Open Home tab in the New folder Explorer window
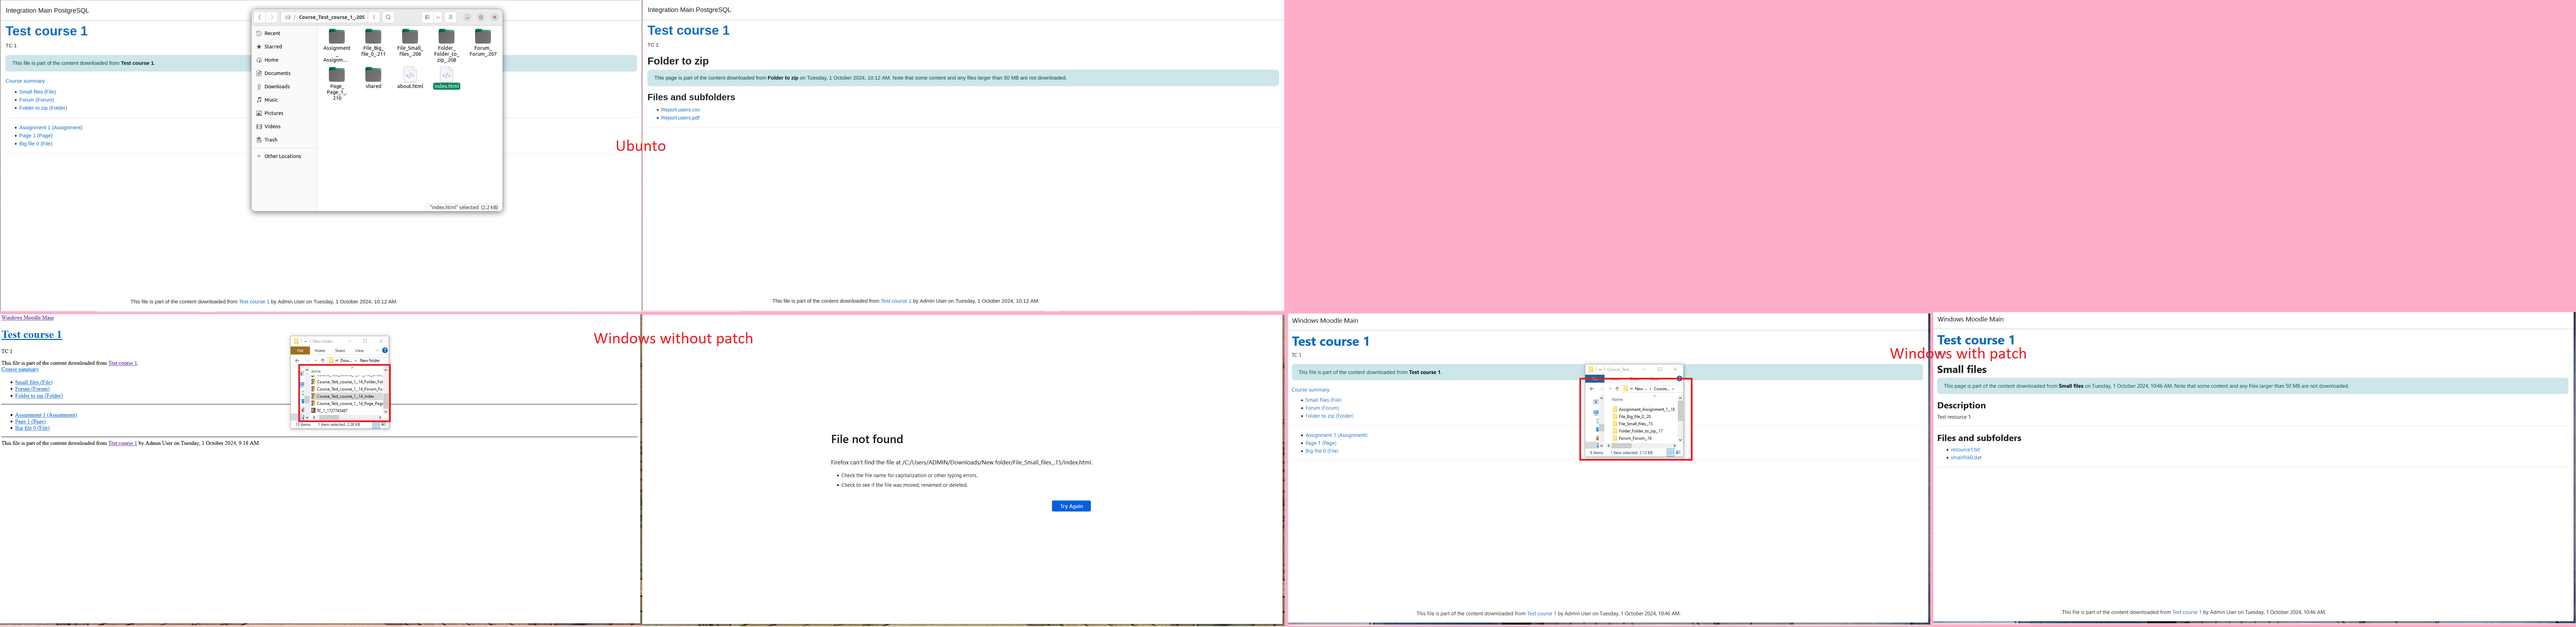This screenshot has height=627, width=2576. tap(320, 351)
